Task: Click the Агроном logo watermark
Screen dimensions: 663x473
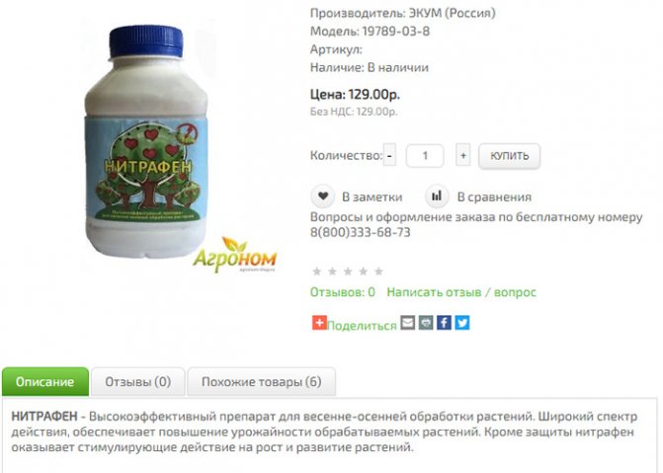Action: pos(235,255)
